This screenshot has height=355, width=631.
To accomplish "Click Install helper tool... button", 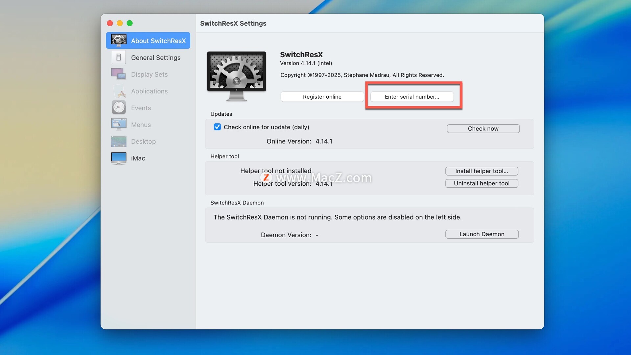I will [481, 171].
